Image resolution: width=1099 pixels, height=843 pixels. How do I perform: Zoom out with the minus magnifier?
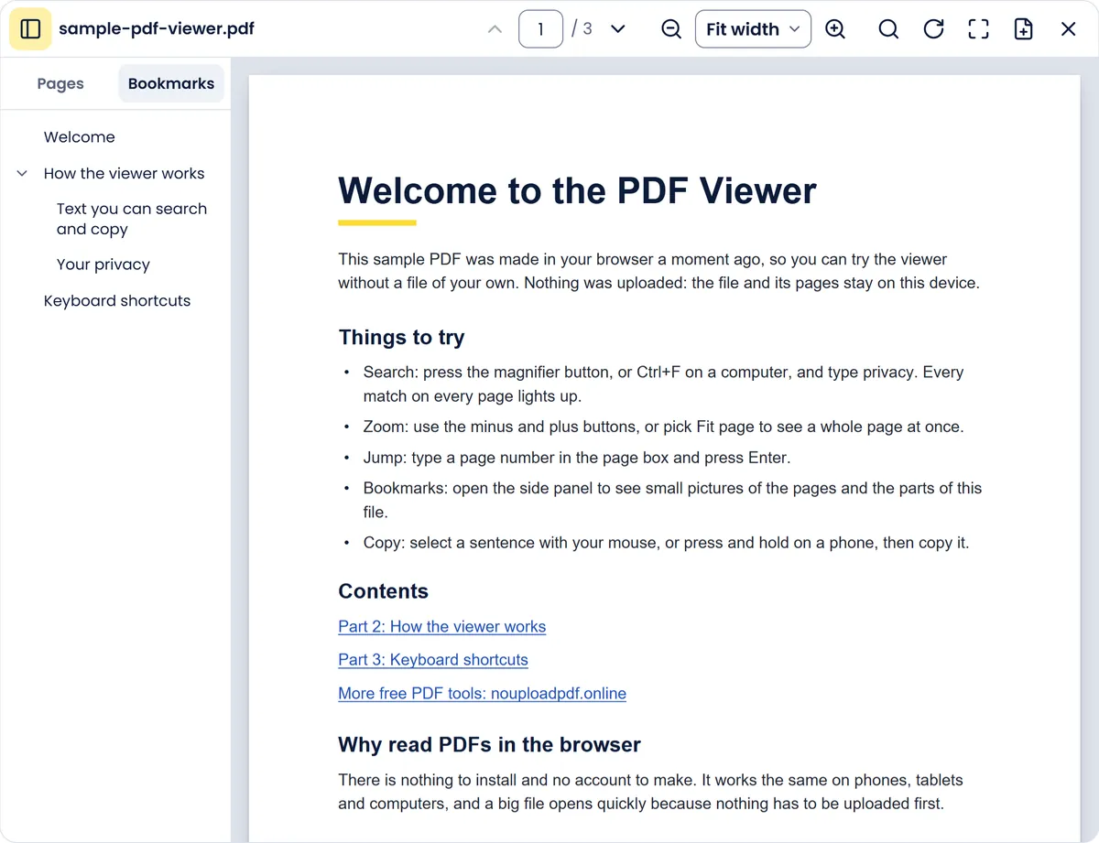(671, 29)
